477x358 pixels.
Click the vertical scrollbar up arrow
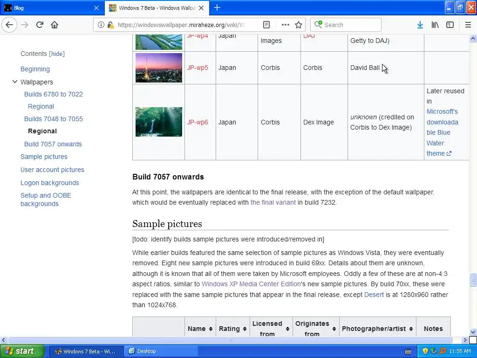point(473,38)
